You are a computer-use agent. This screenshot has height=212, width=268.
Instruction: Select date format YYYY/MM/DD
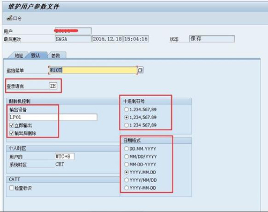click(x=126, y=180)
